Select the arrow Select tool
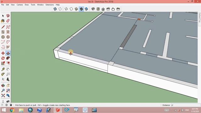 3,16
